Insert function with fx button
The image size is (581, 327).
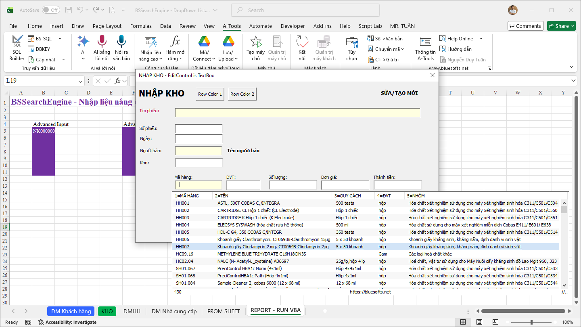[118, 81]
